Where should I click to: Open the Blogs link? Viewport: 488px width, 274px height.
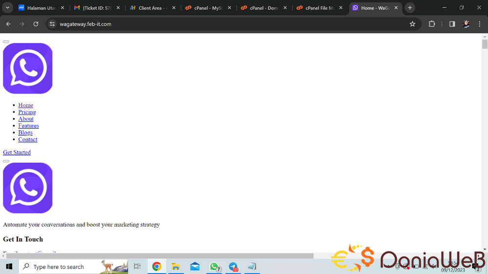coord(25,133)
